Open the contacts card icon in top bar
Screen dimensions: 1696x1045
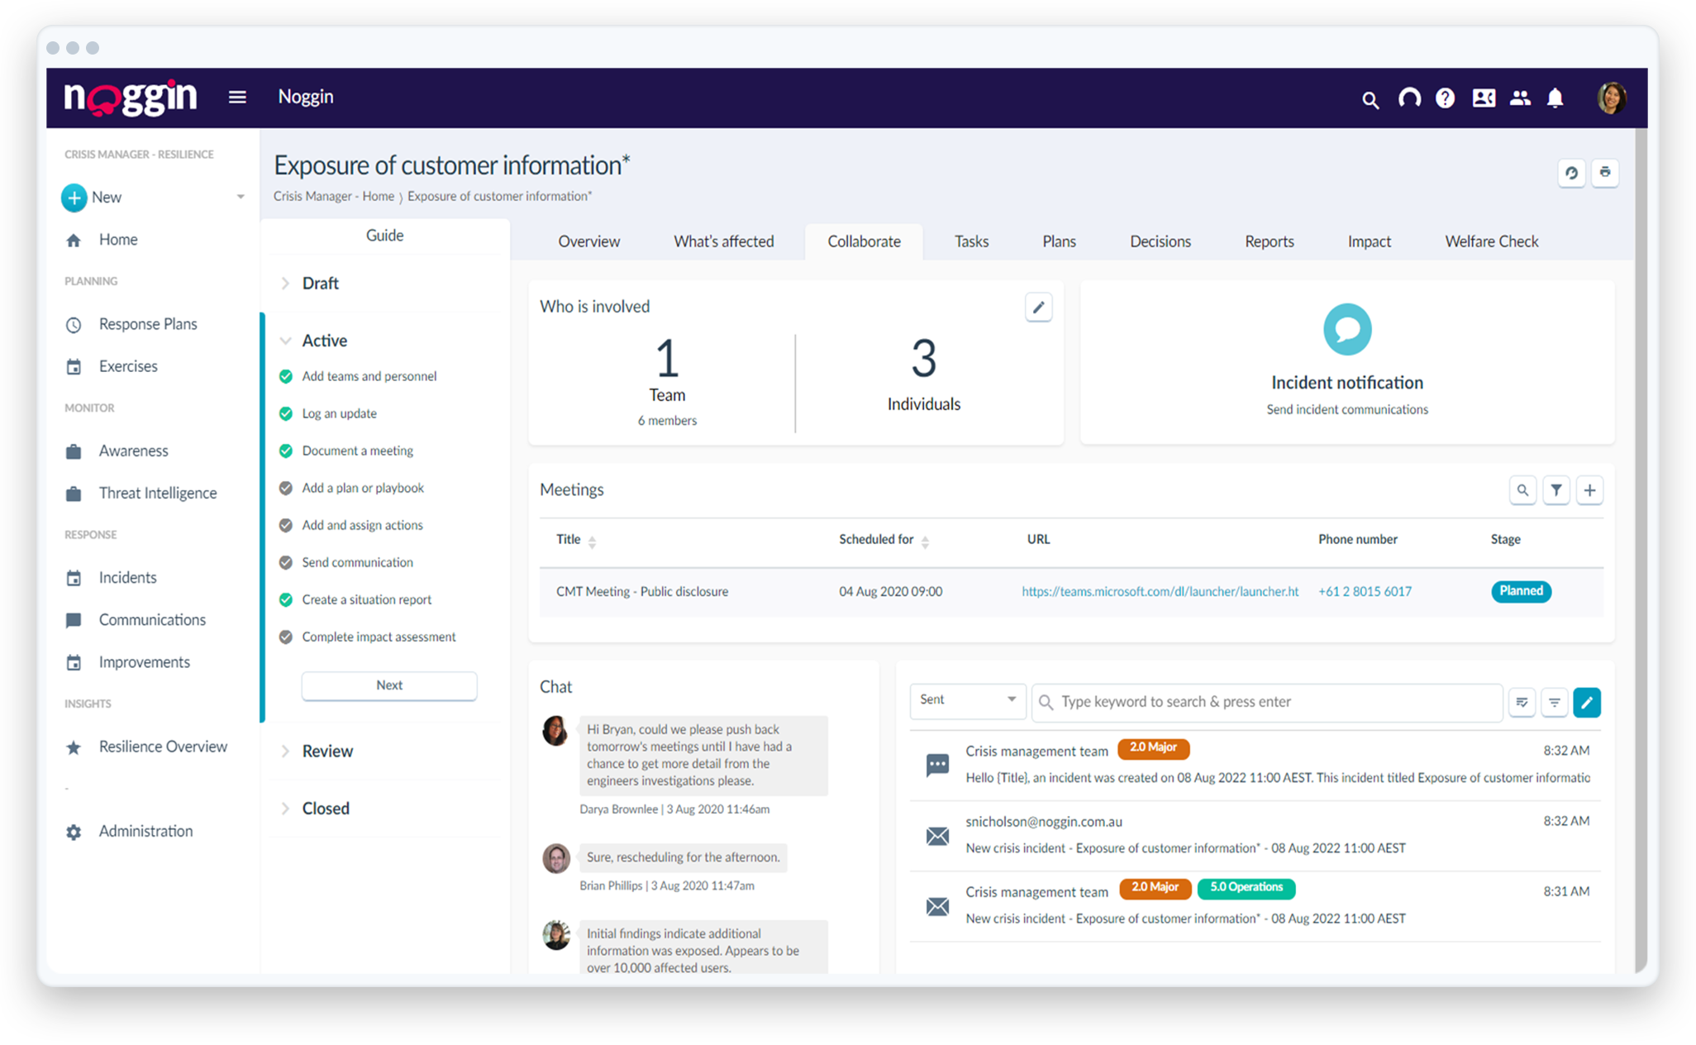(x=1483, y=98)
